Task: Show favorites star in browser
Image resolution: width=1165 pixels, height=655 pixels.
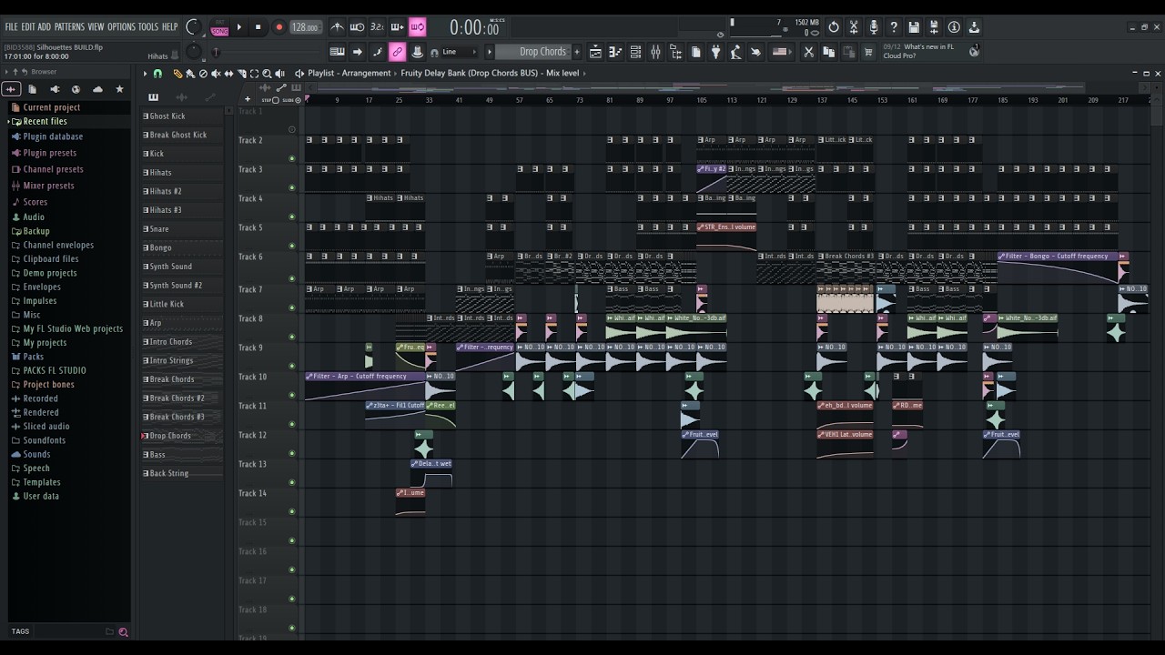Action: coord(119,89)
